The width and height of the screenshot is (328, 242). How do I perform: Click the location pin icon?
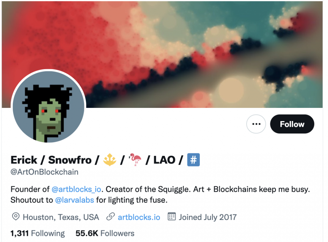click(16, 217)
